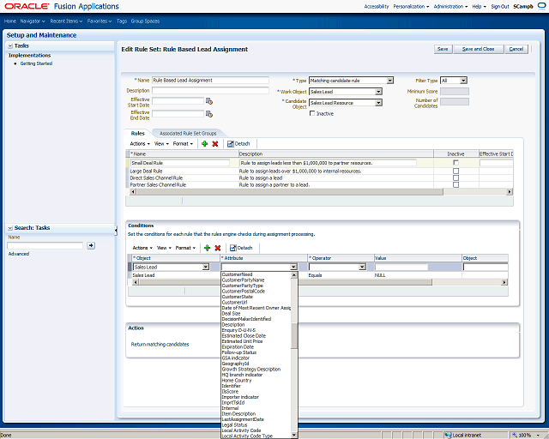The width and height of the screenshot is (549, 439).
Task: Click Save and Close
Action: [479, 49]
